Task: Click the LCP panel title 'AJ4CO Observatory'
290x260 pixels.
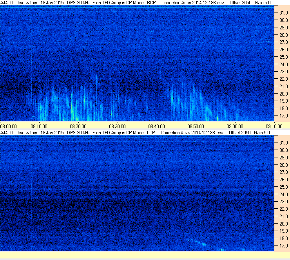Action: point(18,133)
